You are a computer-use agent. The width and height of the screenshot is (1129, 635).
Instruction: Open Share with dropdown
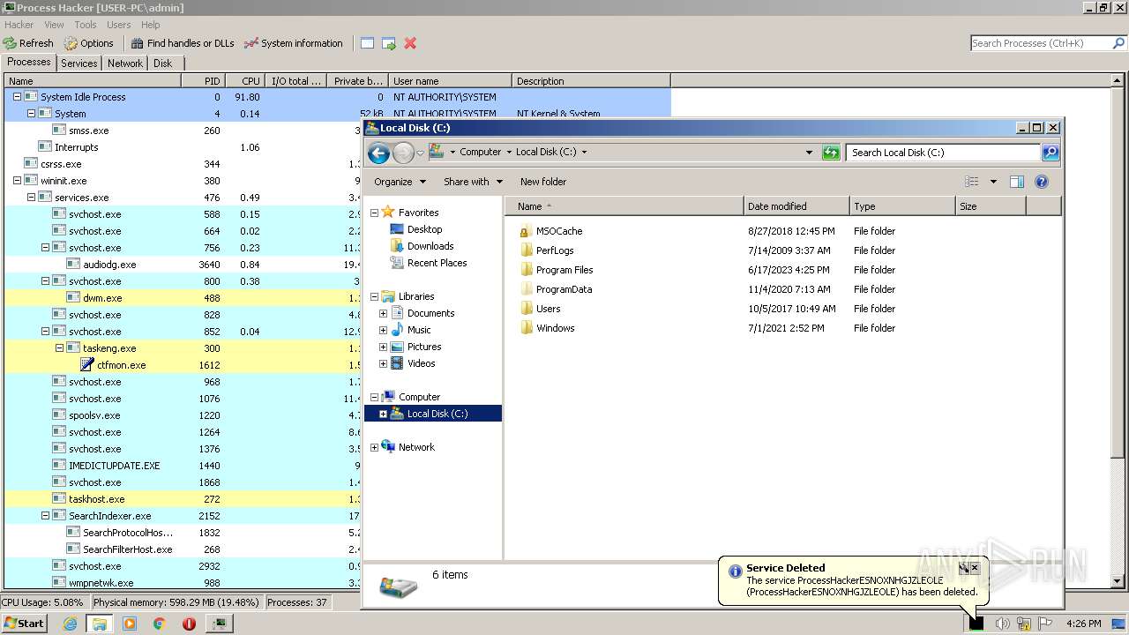point(473,182)
